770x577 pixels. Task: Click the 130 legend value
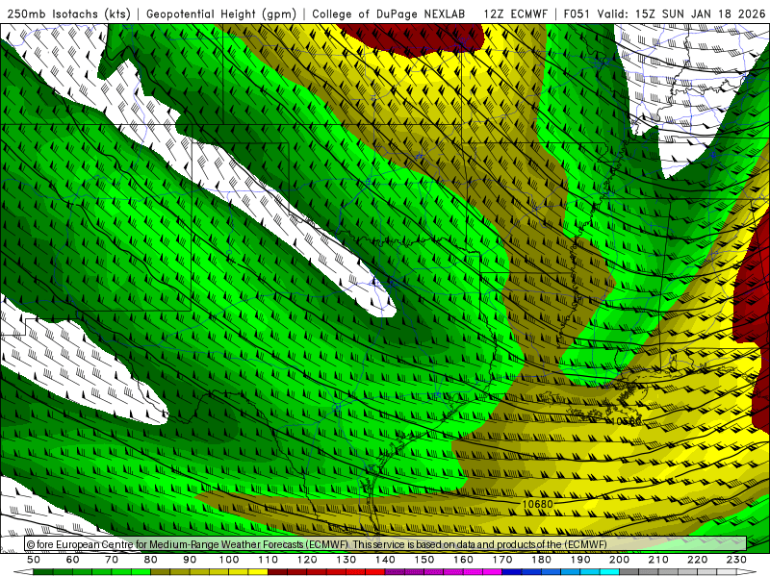coord(346,560)
